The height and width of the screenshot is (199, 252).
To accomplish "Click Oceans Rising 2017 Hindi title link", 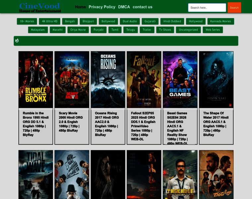I will [107, 124].
